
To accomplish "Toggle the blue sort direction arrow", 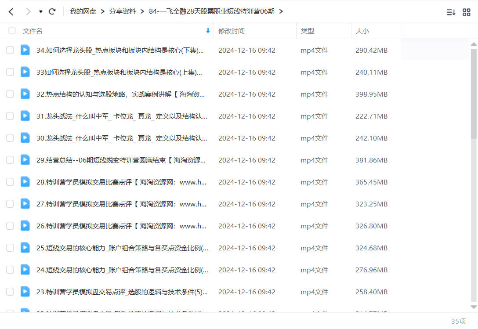I will click(208, 30).
